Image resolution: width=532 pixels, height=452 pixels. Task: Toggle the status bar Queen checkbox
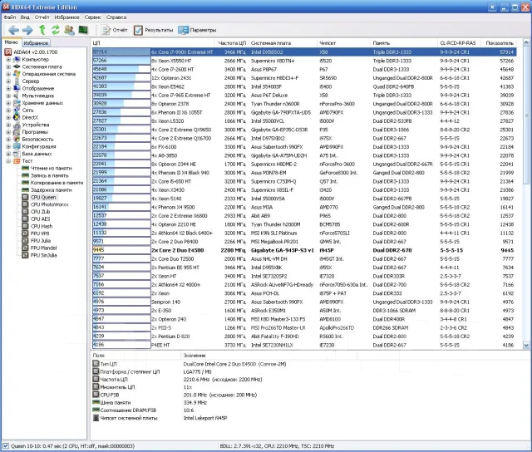6,446
